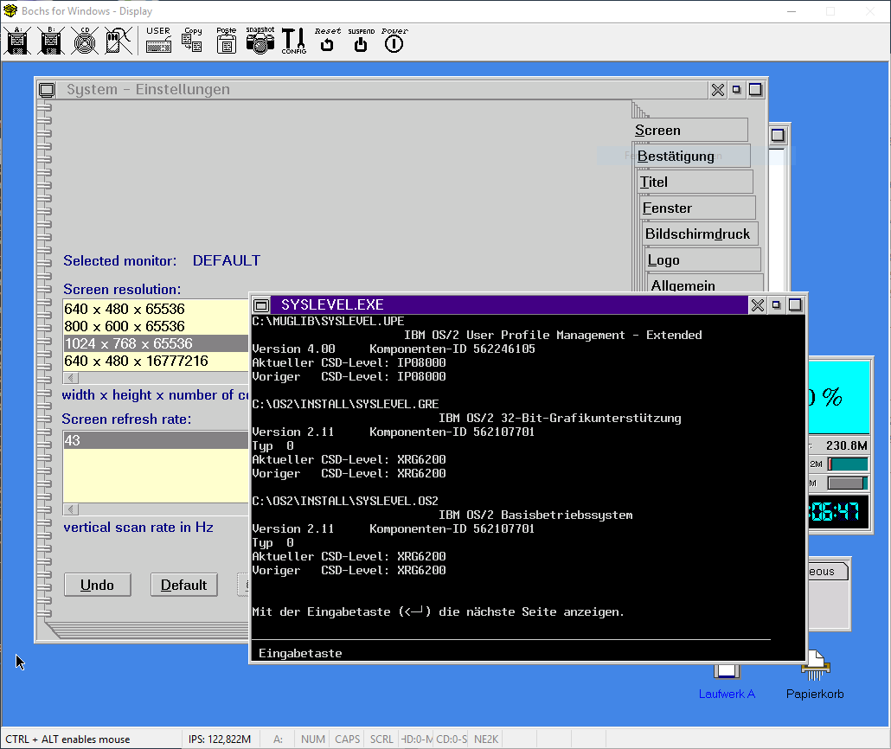
Task: Click the NUM indicator in Bochs status bar
Action: click(x=313, y=739)
